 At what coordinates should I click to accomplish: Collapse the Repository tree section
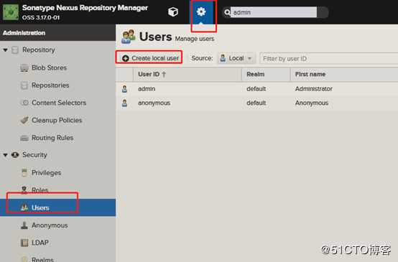pyautogui.click(x=5, y=50)
